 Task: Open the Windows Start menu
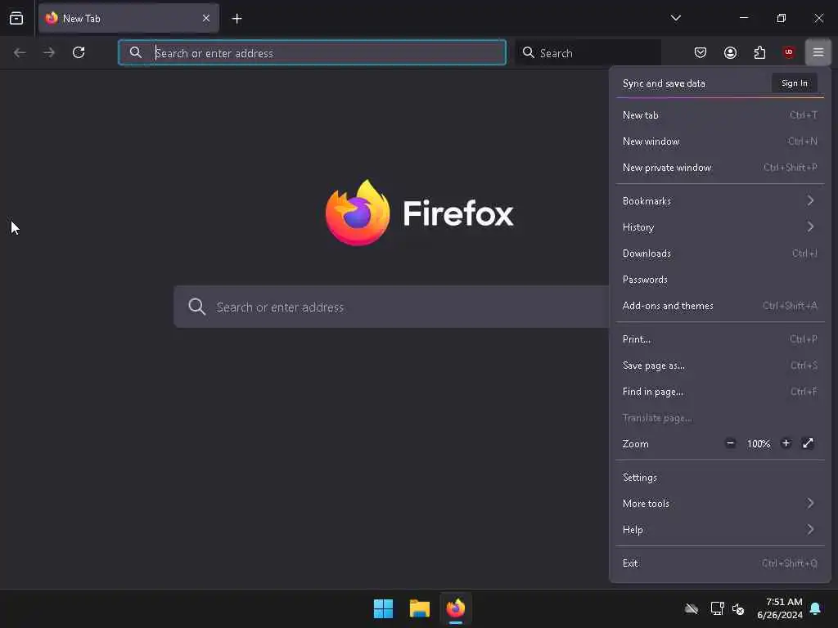[x=383, y=608]
